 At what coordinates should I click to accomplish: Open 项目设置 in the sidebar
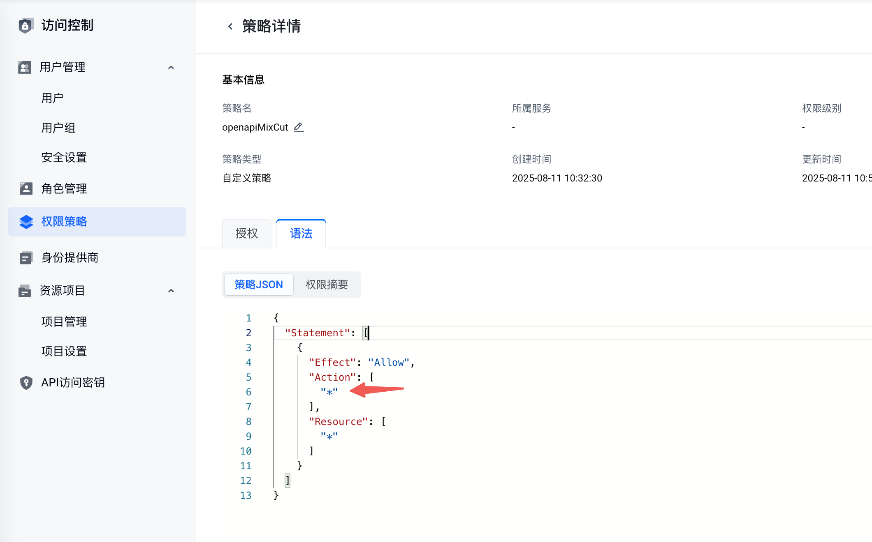[x=64, y=351]
